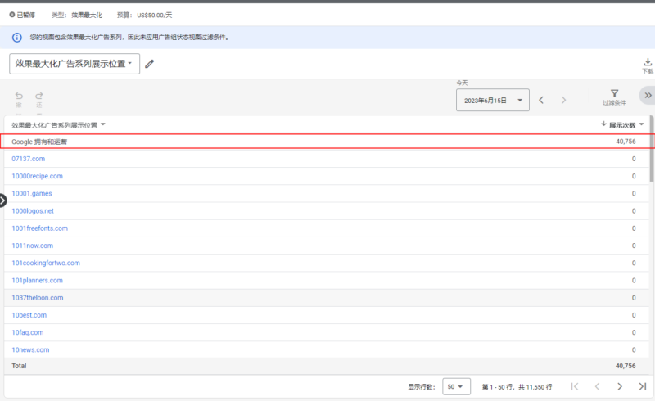Click the download icon

647,62
